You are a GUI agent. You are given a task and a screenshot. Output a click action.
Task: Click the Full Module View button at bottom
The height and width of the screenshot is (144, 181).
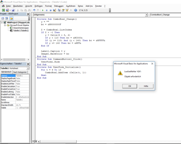pos(36,141)
